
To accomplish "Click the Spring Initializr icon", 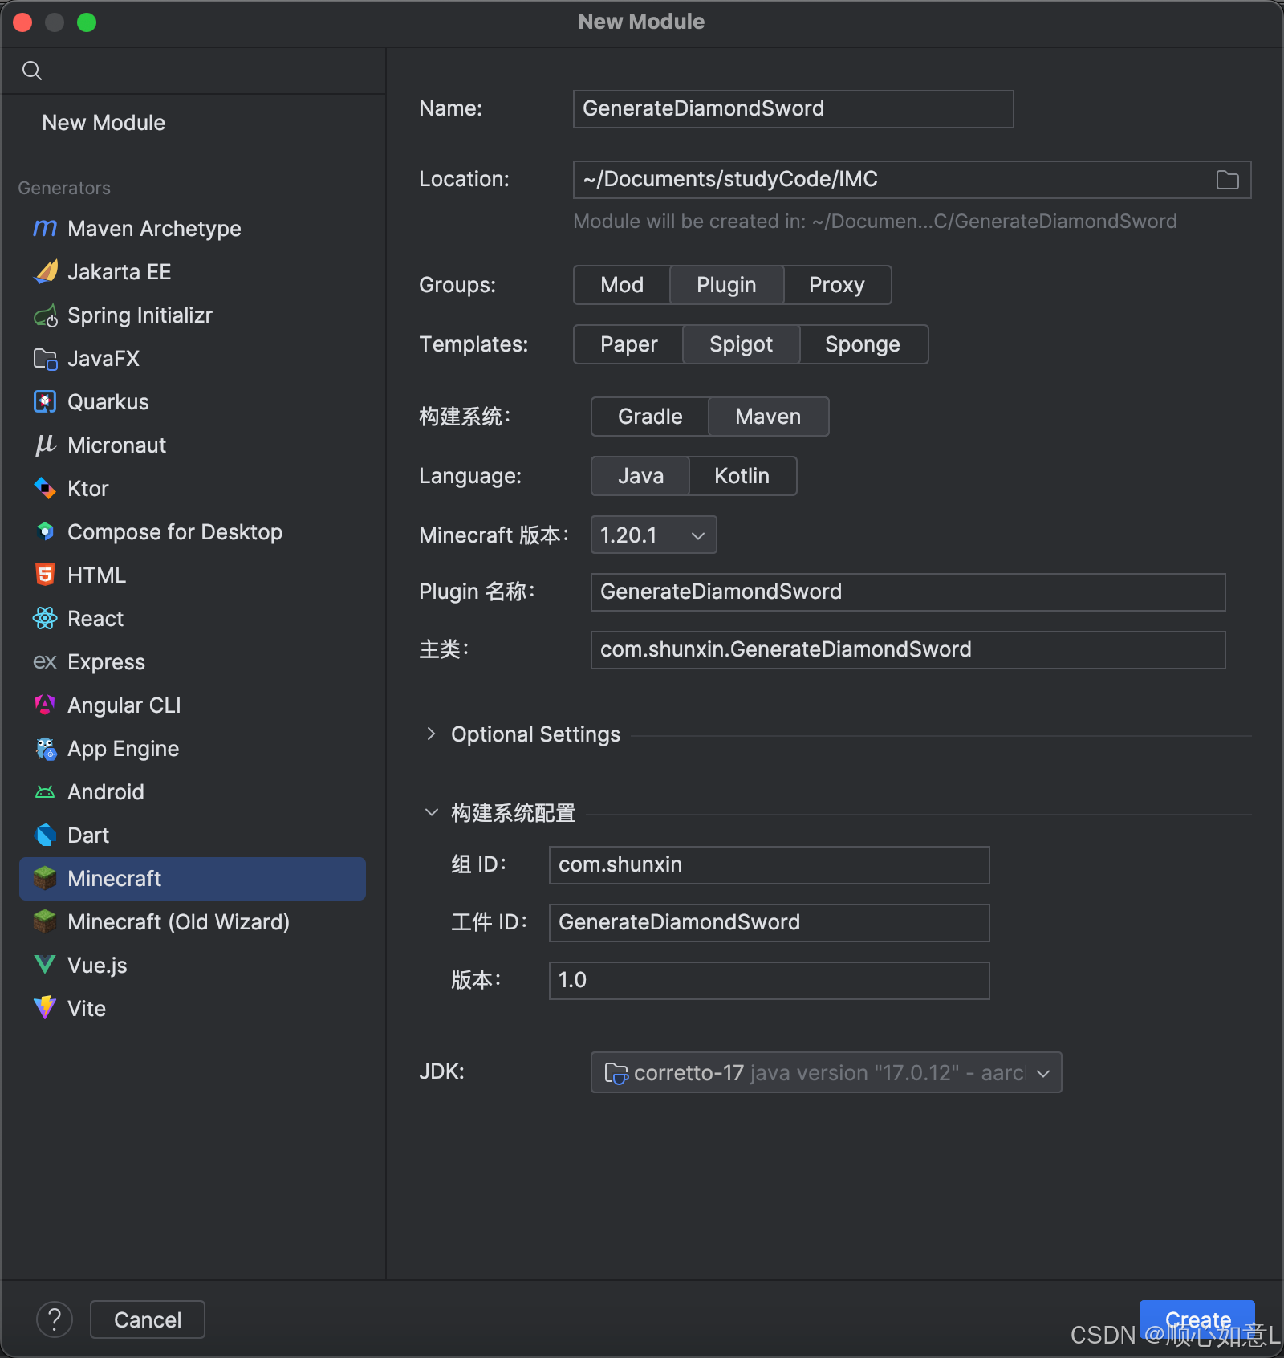I will coord(45,315).
